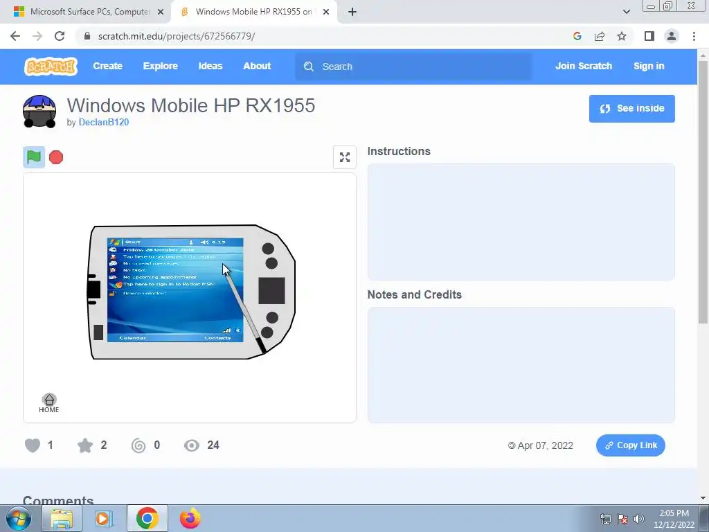Click the scrollbar down arrow
709x532 pixels.
(x=703, y=498)
